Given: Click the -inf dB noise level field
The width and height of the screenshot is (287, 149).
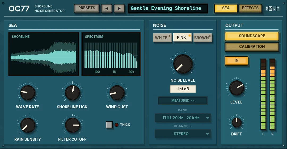Looking at the screenshot, I should click(183, 89).
